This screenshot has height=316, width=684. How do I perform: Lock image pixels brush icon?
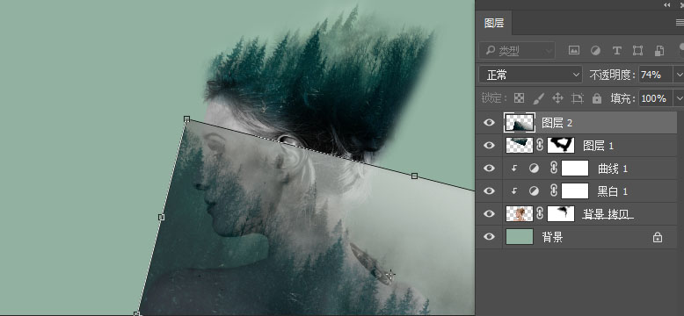(539, 98)
